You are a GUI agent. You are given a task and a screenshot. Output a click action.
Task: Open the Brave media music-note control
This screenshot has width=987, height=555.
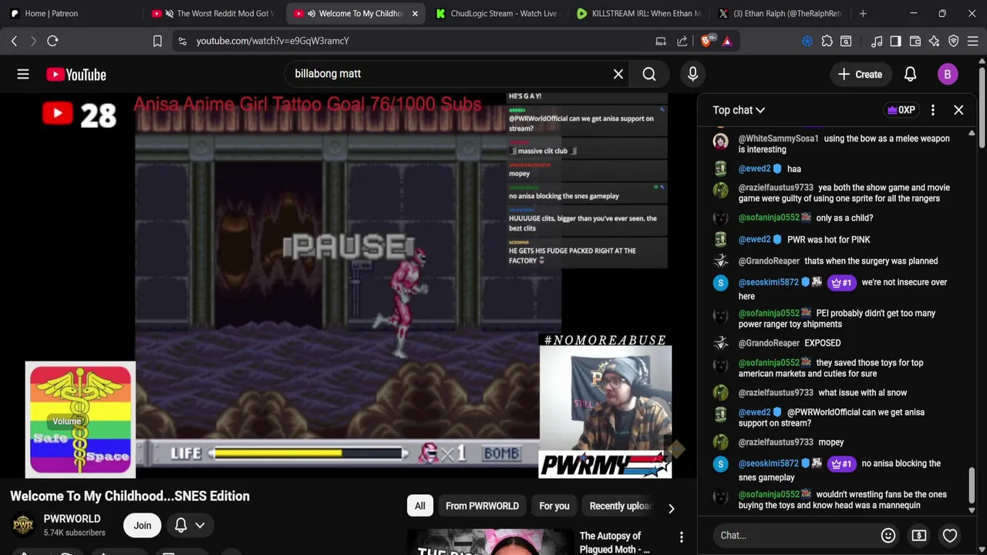(x=877, y=41)
